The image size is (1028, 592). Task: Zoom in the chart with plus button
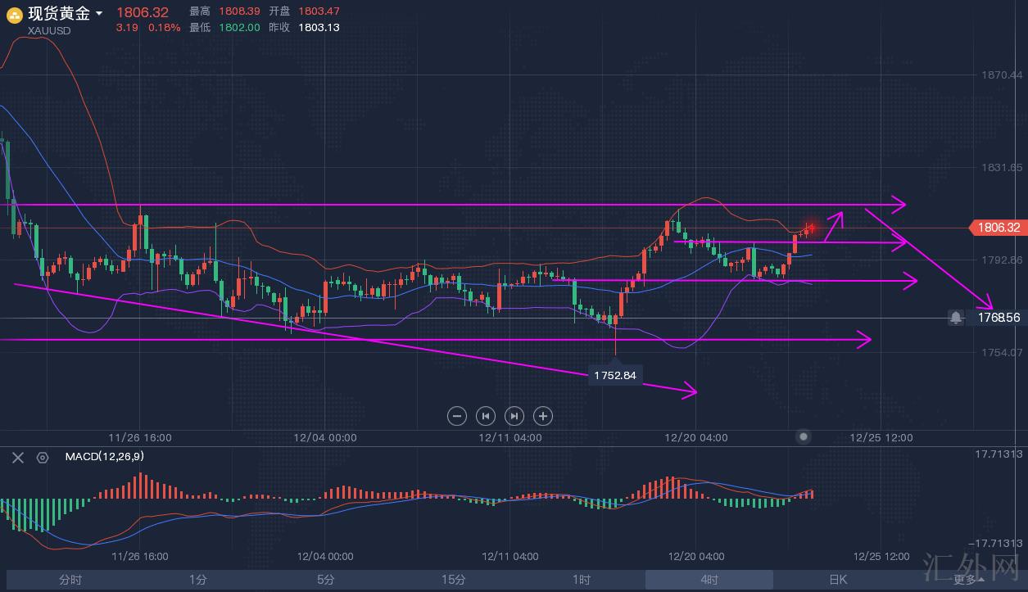543,416
